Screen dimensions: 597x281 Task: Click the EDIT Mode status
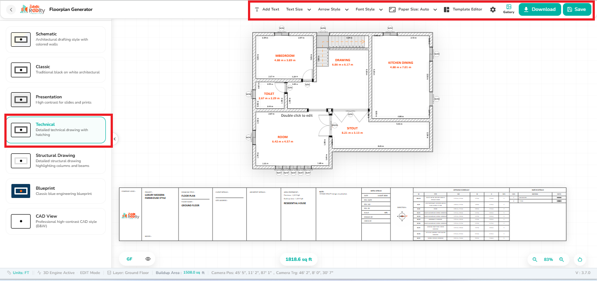click(90, 272)
